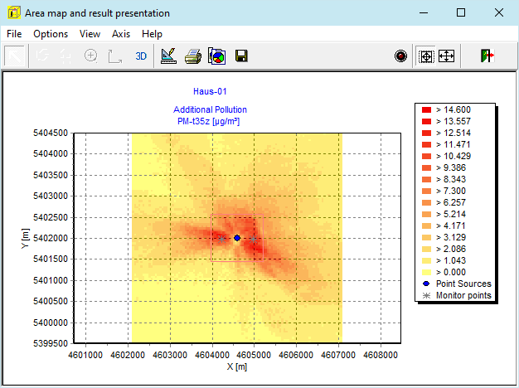This screenshot has height=388, width=519.
Task: Click the Monitor points legend entry
Action: tap(457, 295)
